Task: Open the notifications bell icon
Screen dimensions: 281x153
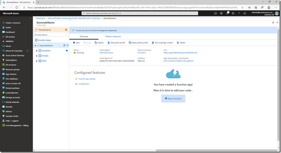Action: tap(227, 13)
